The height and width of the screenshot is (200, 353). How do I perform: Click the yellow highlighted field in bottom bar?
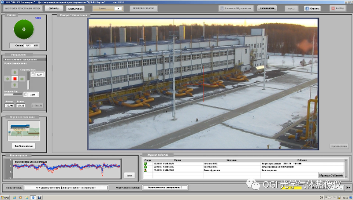click(x=291, y=188)
